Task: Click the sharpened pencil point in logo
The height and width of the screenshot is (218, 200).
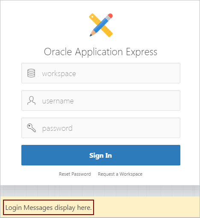Action: pos(91,34)
